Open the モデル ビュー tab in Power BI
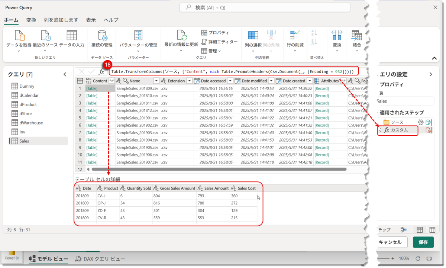This screenshot has width=446, height=268. click(x=48, y=259)
